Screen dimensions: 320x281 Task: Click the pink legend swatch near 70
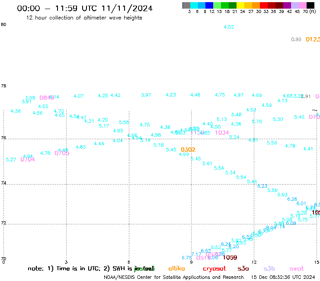tap(303, 5)
